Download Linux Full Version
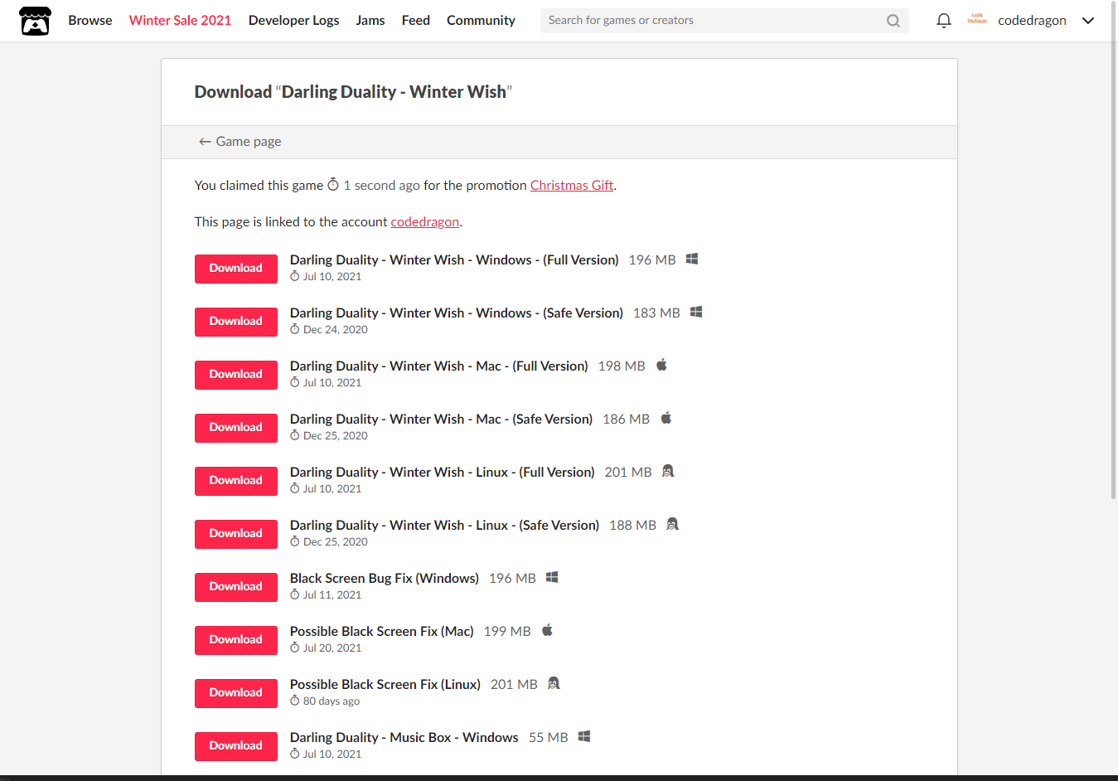This screenshot has width=1118, height=781. point(236,481)
